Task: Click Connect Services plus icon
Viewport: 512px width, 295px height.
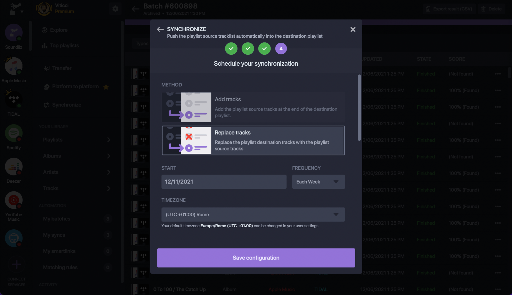Action: click(x=16, y=264)
